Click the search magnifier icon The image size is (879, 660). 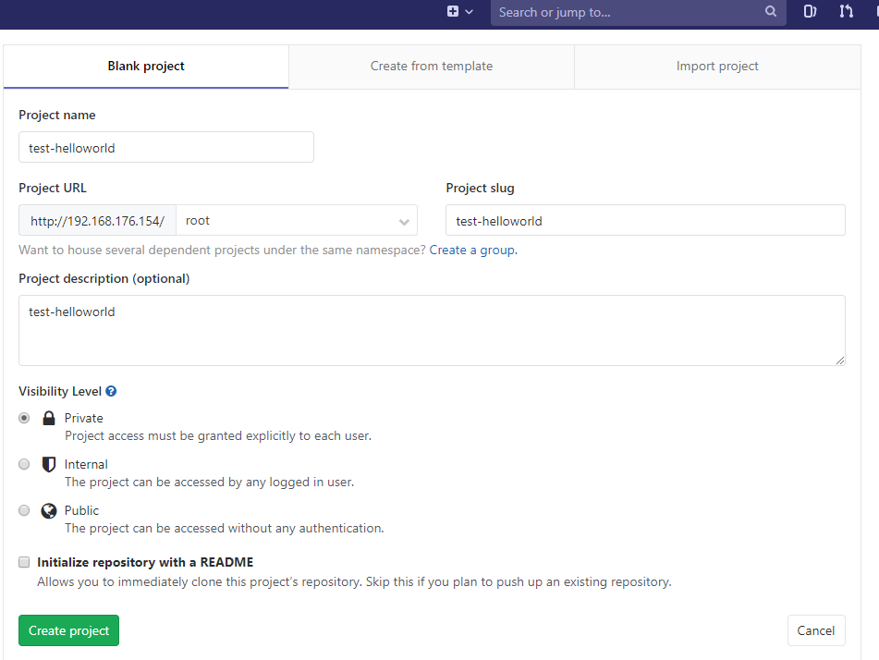click(x=771, y=12)
